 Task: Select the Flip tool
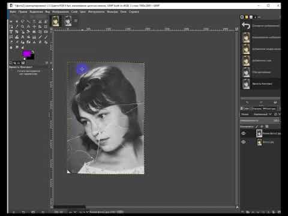(x=46, y=32)
